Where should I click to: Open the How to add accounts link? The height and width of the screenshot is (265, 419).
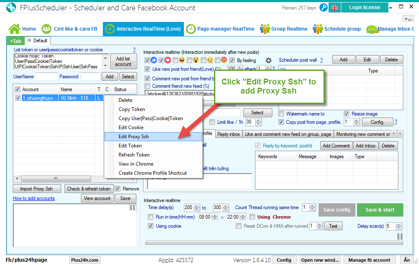(34, 198)
